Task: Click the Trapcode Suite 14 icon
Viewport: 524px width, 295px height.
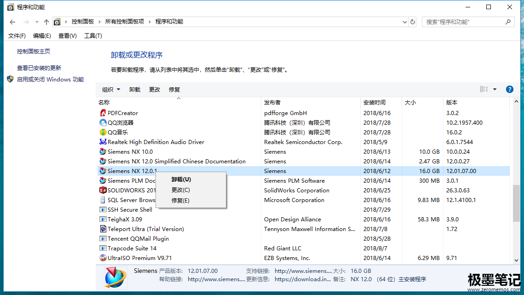Action: pyautogui.click(x=103, y=249)
